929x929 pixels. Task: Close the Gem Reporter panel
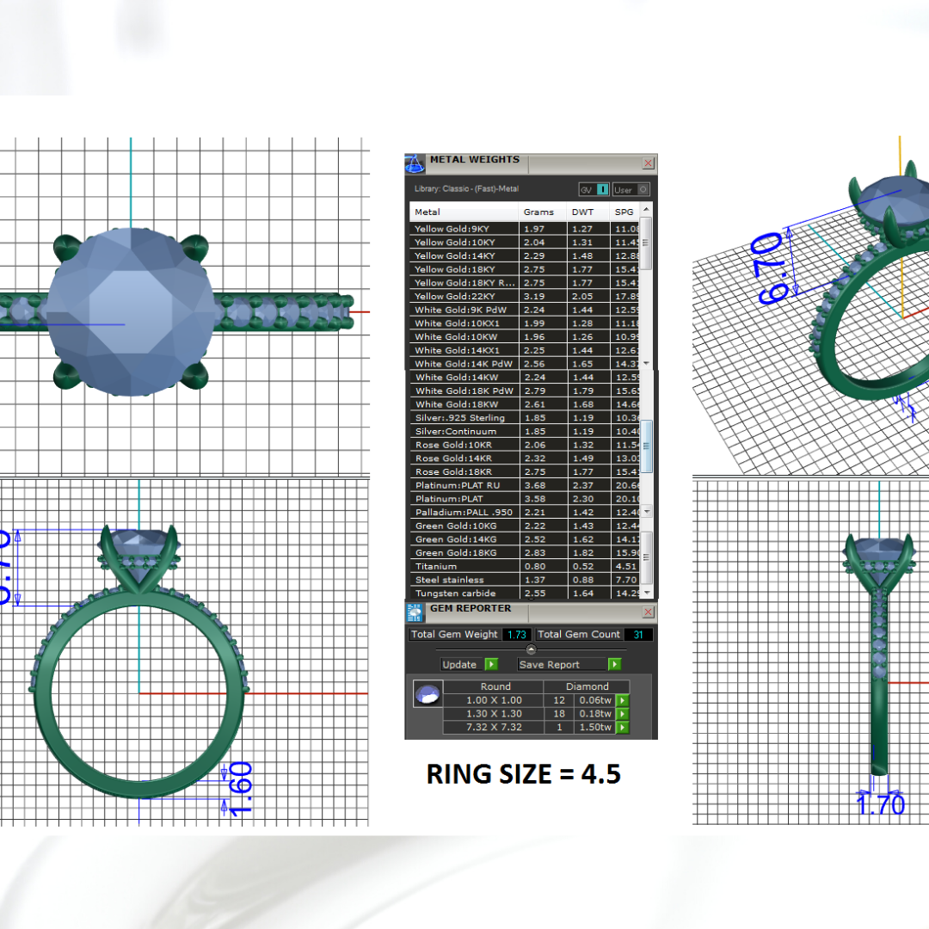tap(649, 612)
